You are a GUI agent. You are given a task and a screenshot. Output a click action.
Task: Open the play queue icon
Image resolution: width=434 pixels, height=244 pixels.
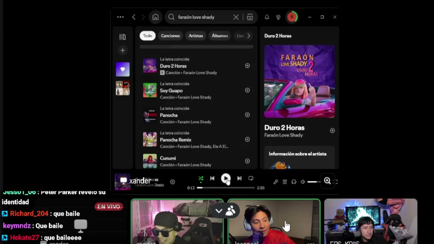pyautogui.click(x=285, y=182)
